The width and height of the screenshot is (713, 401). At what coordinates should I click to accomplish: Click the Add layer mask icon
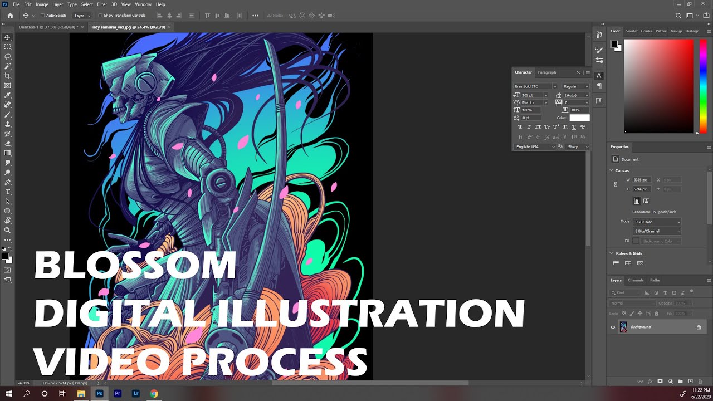coord(660,382)
